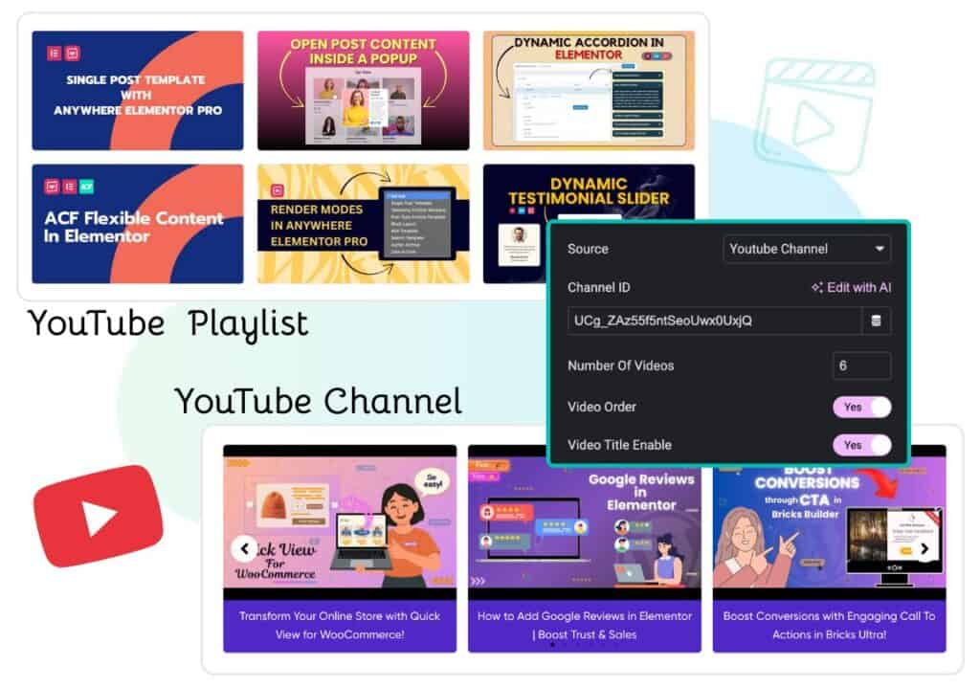Open the Open Post Content Inside a Popup thumbnail
This screenshot has width=980, height=687.
point(363,91)
